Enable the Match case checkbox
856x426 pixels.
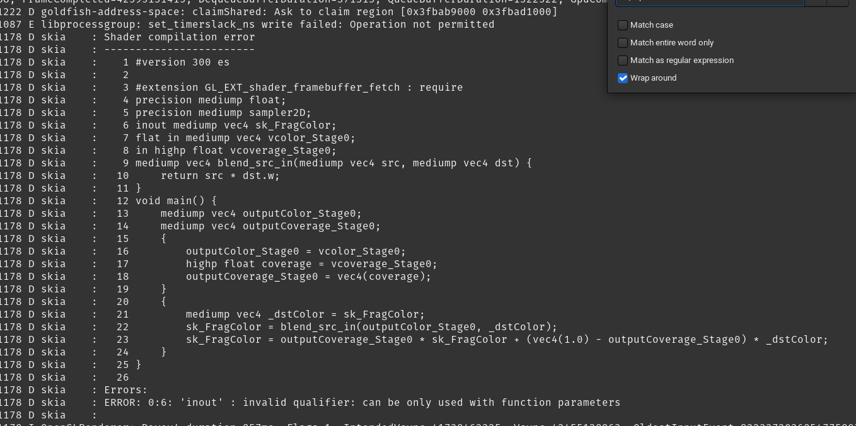pos(623,25)
